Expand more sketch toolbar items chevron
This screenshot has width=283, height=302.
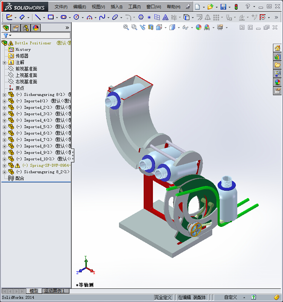click(x=276, y=17)
